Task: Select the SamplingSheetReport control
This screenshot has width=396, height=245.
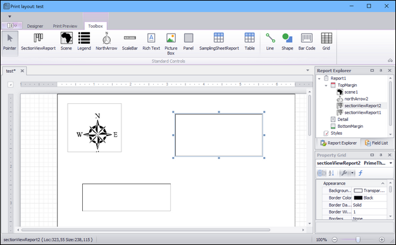Action: click(x=219, y=42)
